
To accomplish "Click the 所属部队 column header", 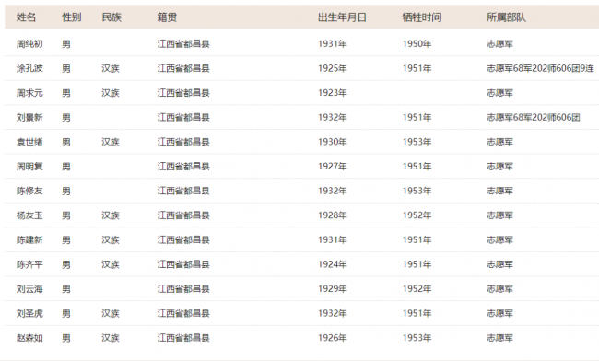I will coord(506,17).
